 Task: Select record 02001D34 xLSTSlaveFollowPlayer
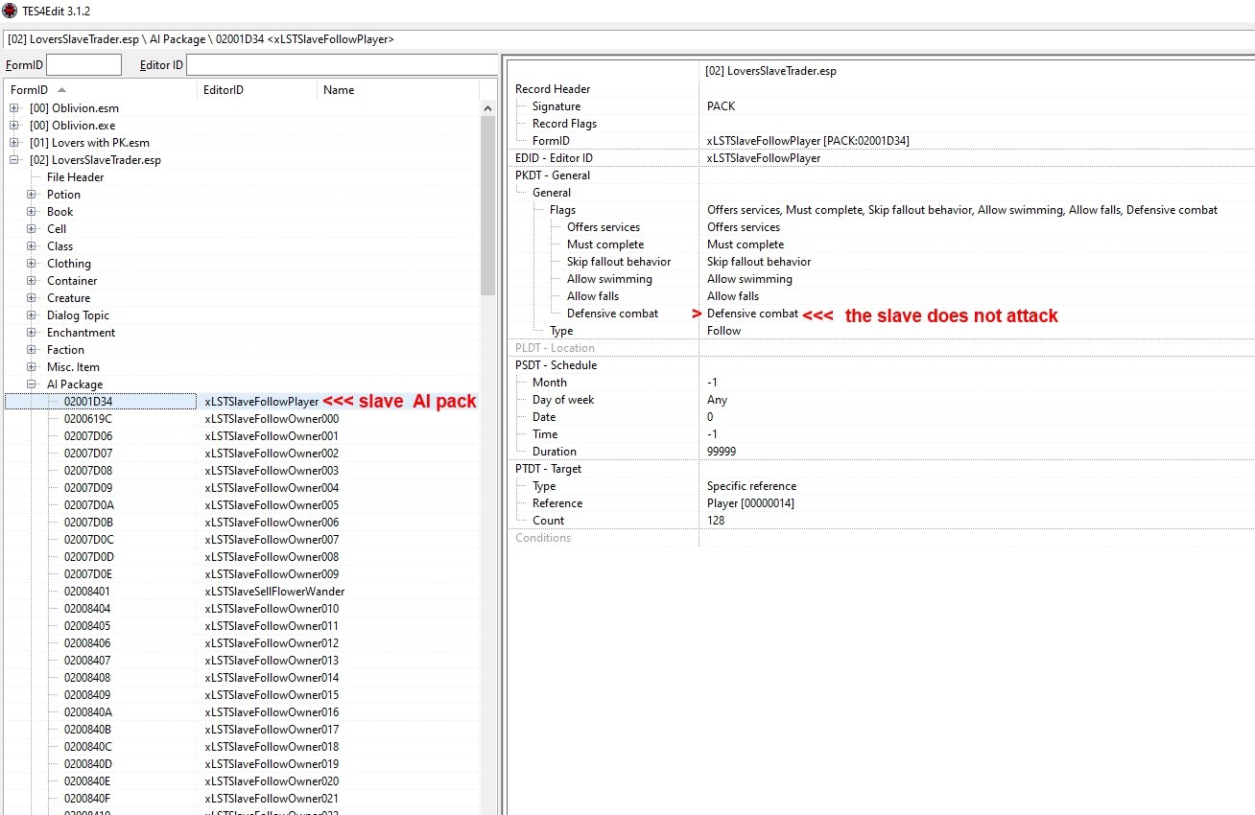pyautogui.click(x=241, y=402)
